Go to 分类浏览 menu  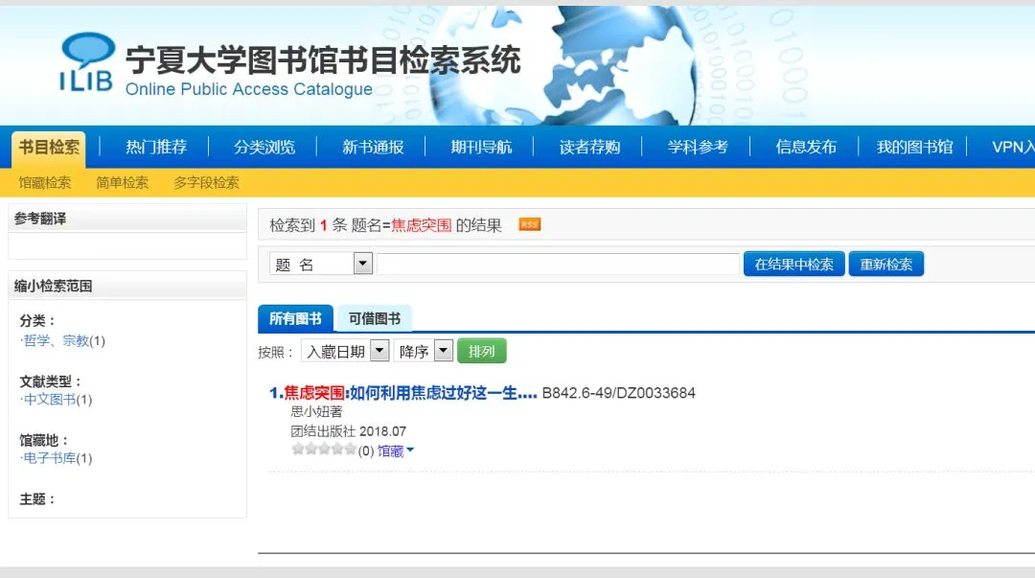(264, 147)
